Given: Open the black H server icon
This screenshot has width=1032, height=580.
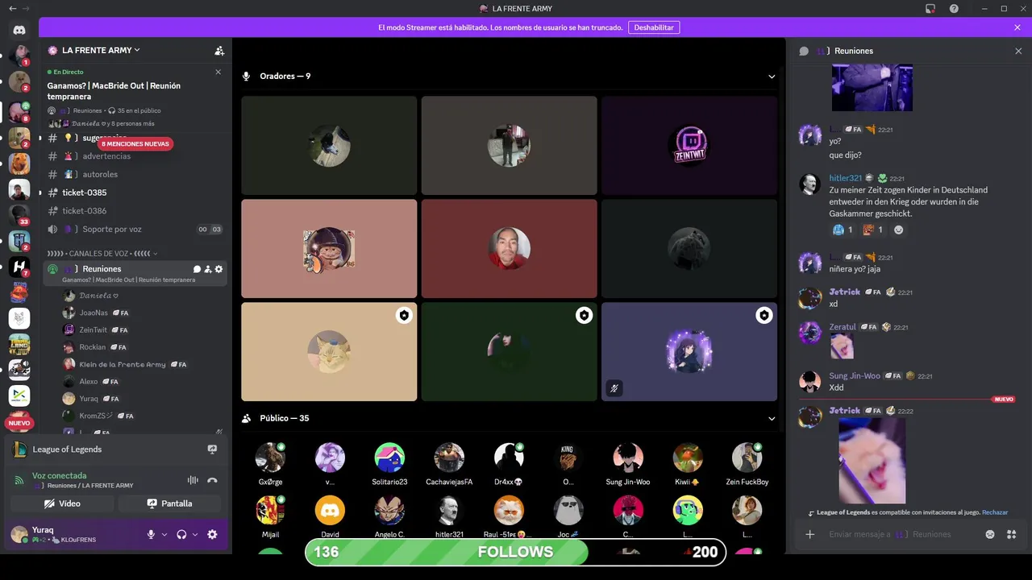Looking at the screenshot, I should [x=19, y=267].
